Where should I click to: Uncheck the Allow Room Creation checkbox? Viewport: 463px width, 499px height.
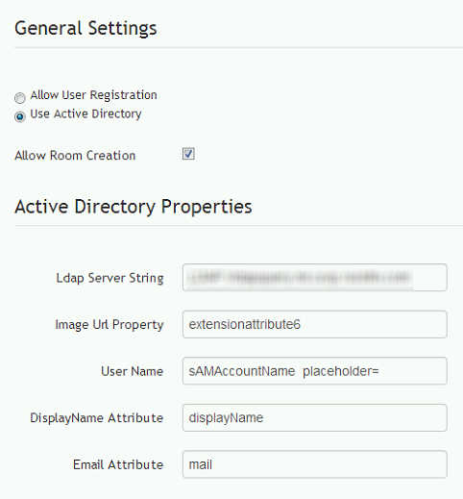coord(188,154)
